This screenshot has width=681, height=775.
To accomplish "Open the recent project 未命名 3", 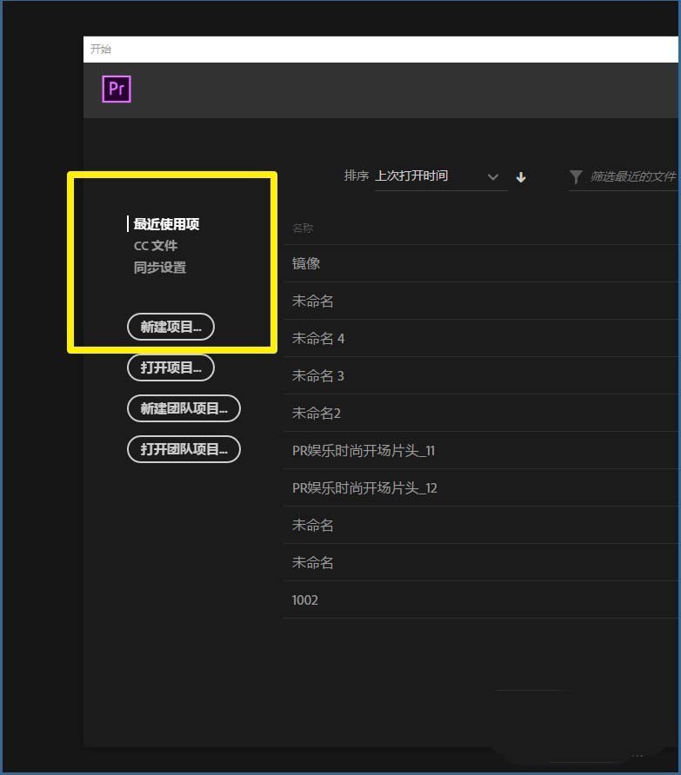I will coord(481,375).
